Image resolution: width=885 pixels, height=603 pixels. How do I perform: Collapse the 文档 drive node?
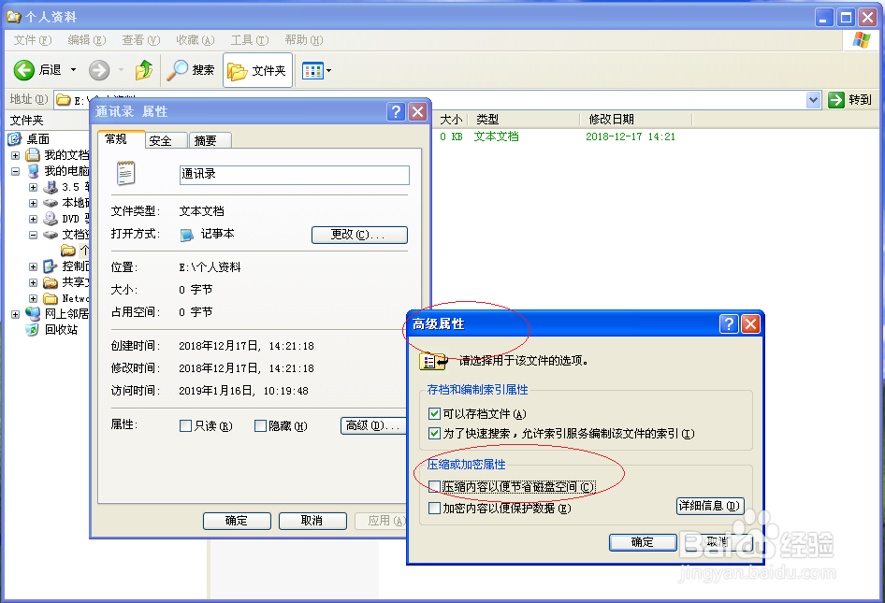(x=34, y=235)
